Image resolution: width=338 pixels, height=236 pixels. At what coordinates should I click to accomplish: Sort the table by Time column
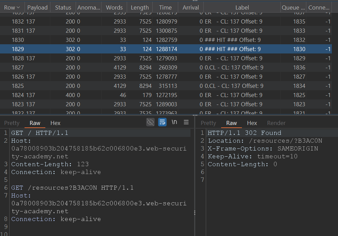(x=165, y=7)
